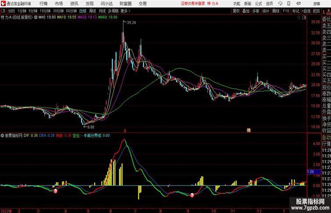The width and height of the screenshot is (331, 213).
Task: Click the DIF: 0.36 value label
Action: pyautogui.click(x=31, y=136)
